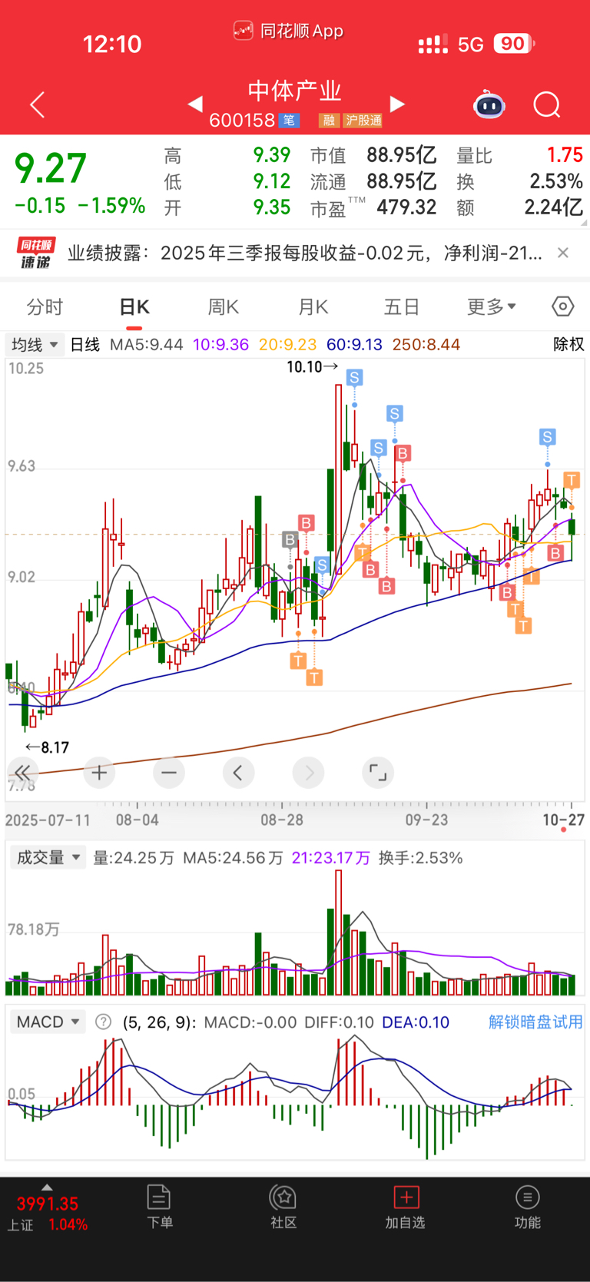Toggle 除权 price adjustment

click(568, 345)
